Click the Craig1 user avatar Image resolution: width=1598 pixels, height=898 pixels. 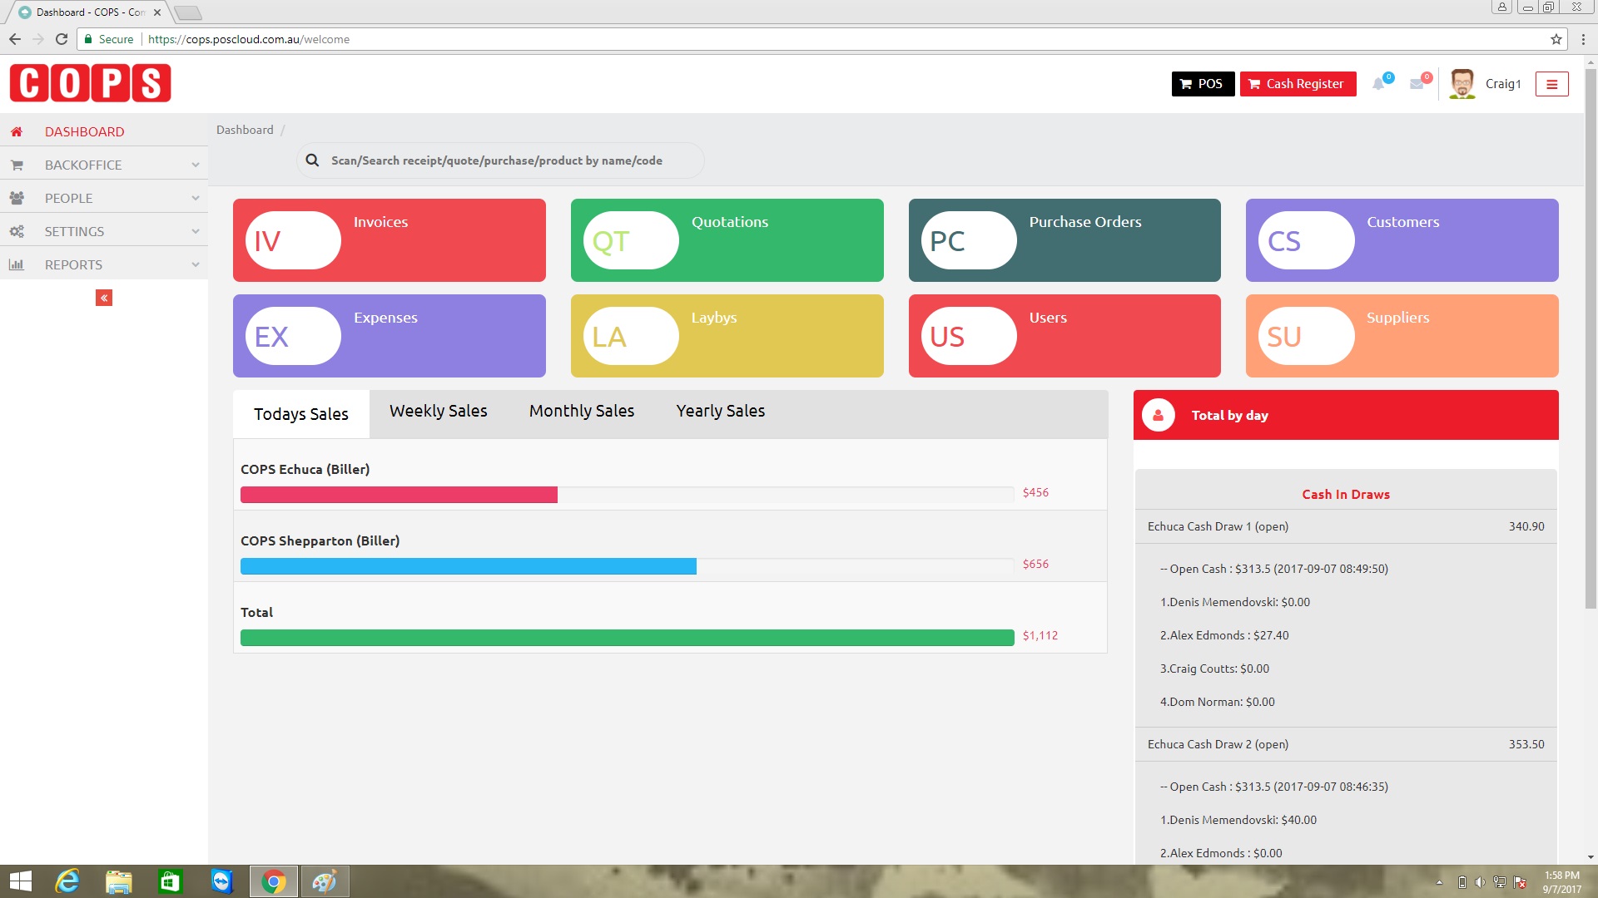[x=1462, y=84]
